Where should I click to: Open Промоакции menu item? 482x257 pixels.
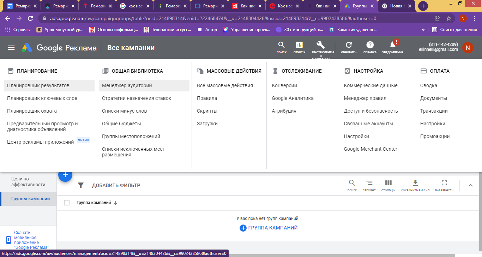click(435, 136)
